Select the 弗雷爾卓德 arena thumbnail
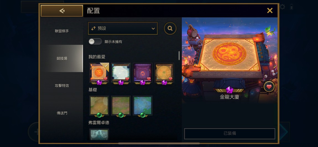Screen dimensions: 318x147 pos(99,135)
